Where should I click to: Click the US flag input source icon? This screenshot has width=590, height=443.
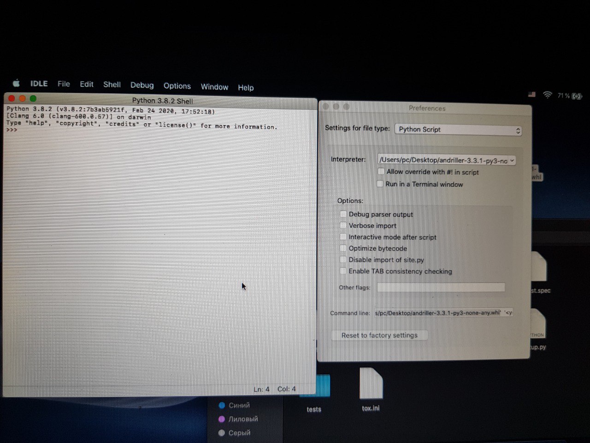coord(532,94)
